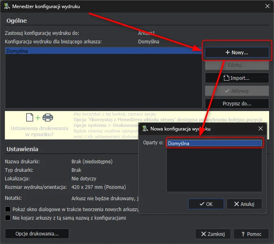Screen dimensions: 274x244
Task: Click the question mark icon on Pomoc
Action: click(x=243, y=234)
